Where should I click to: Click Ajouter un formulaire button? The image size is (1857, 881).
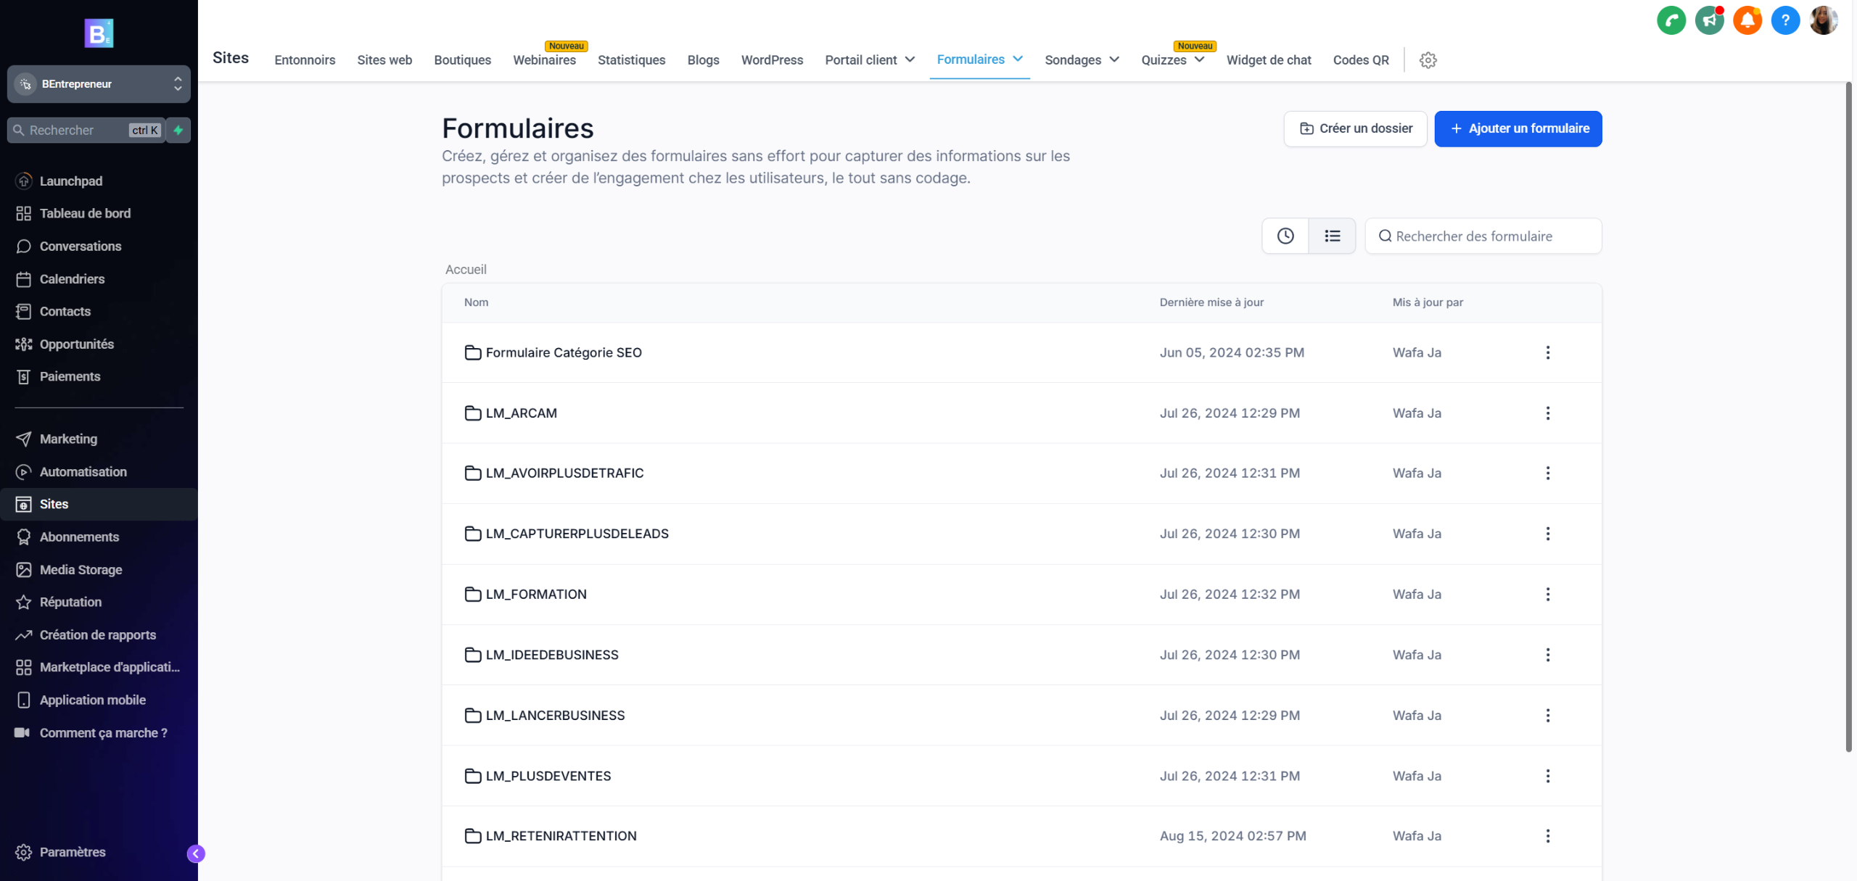1518,129
